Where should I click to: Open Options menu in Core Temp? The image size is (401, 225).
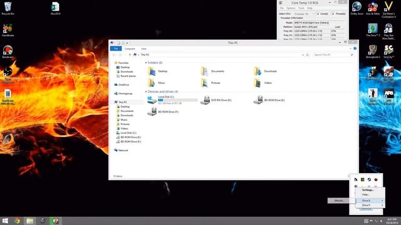coord(291,8)
